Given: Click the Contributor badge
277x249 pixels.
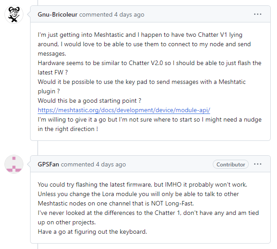Looking at the screenshot, I should pos(231,164).
